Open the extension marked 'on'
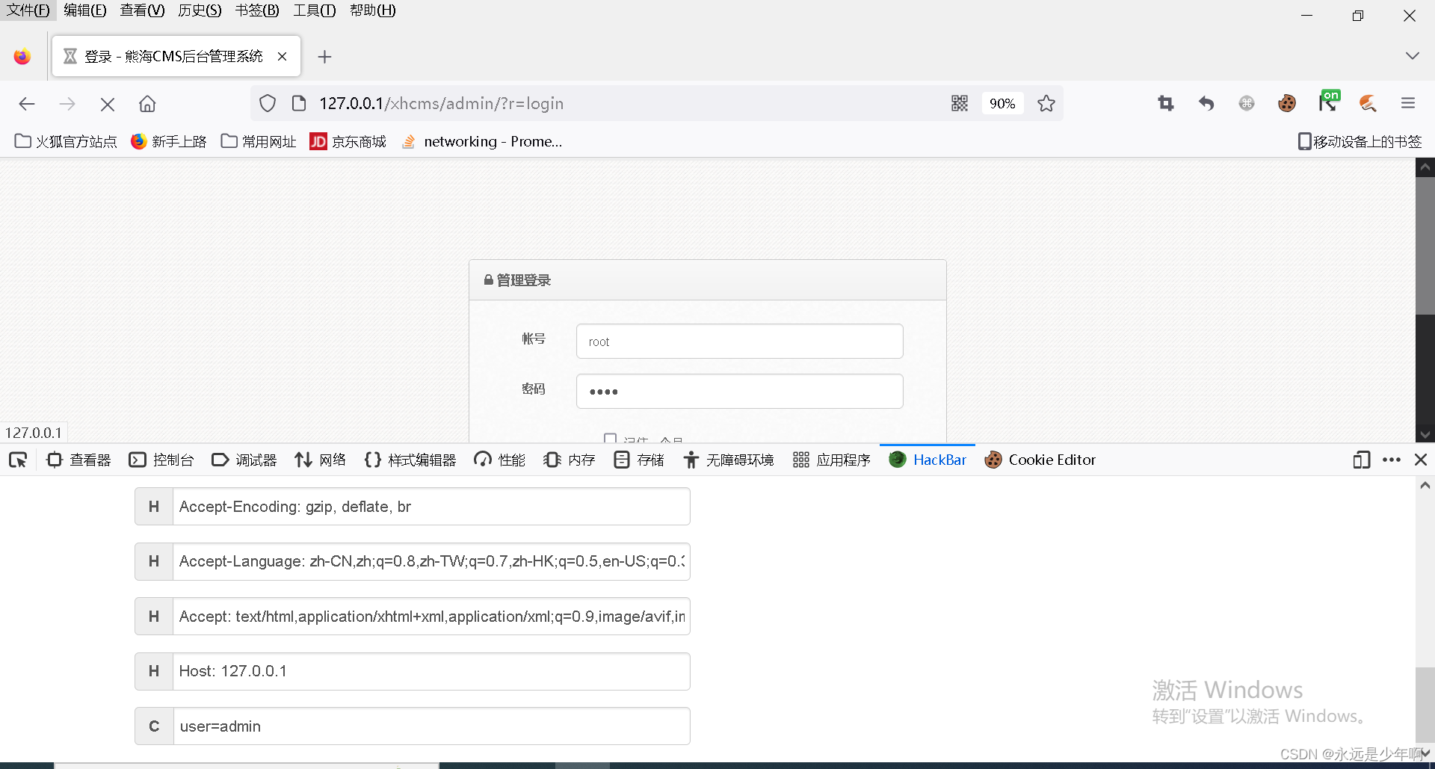Viewport: 1435px width, 769px height. pos(1328,102)
